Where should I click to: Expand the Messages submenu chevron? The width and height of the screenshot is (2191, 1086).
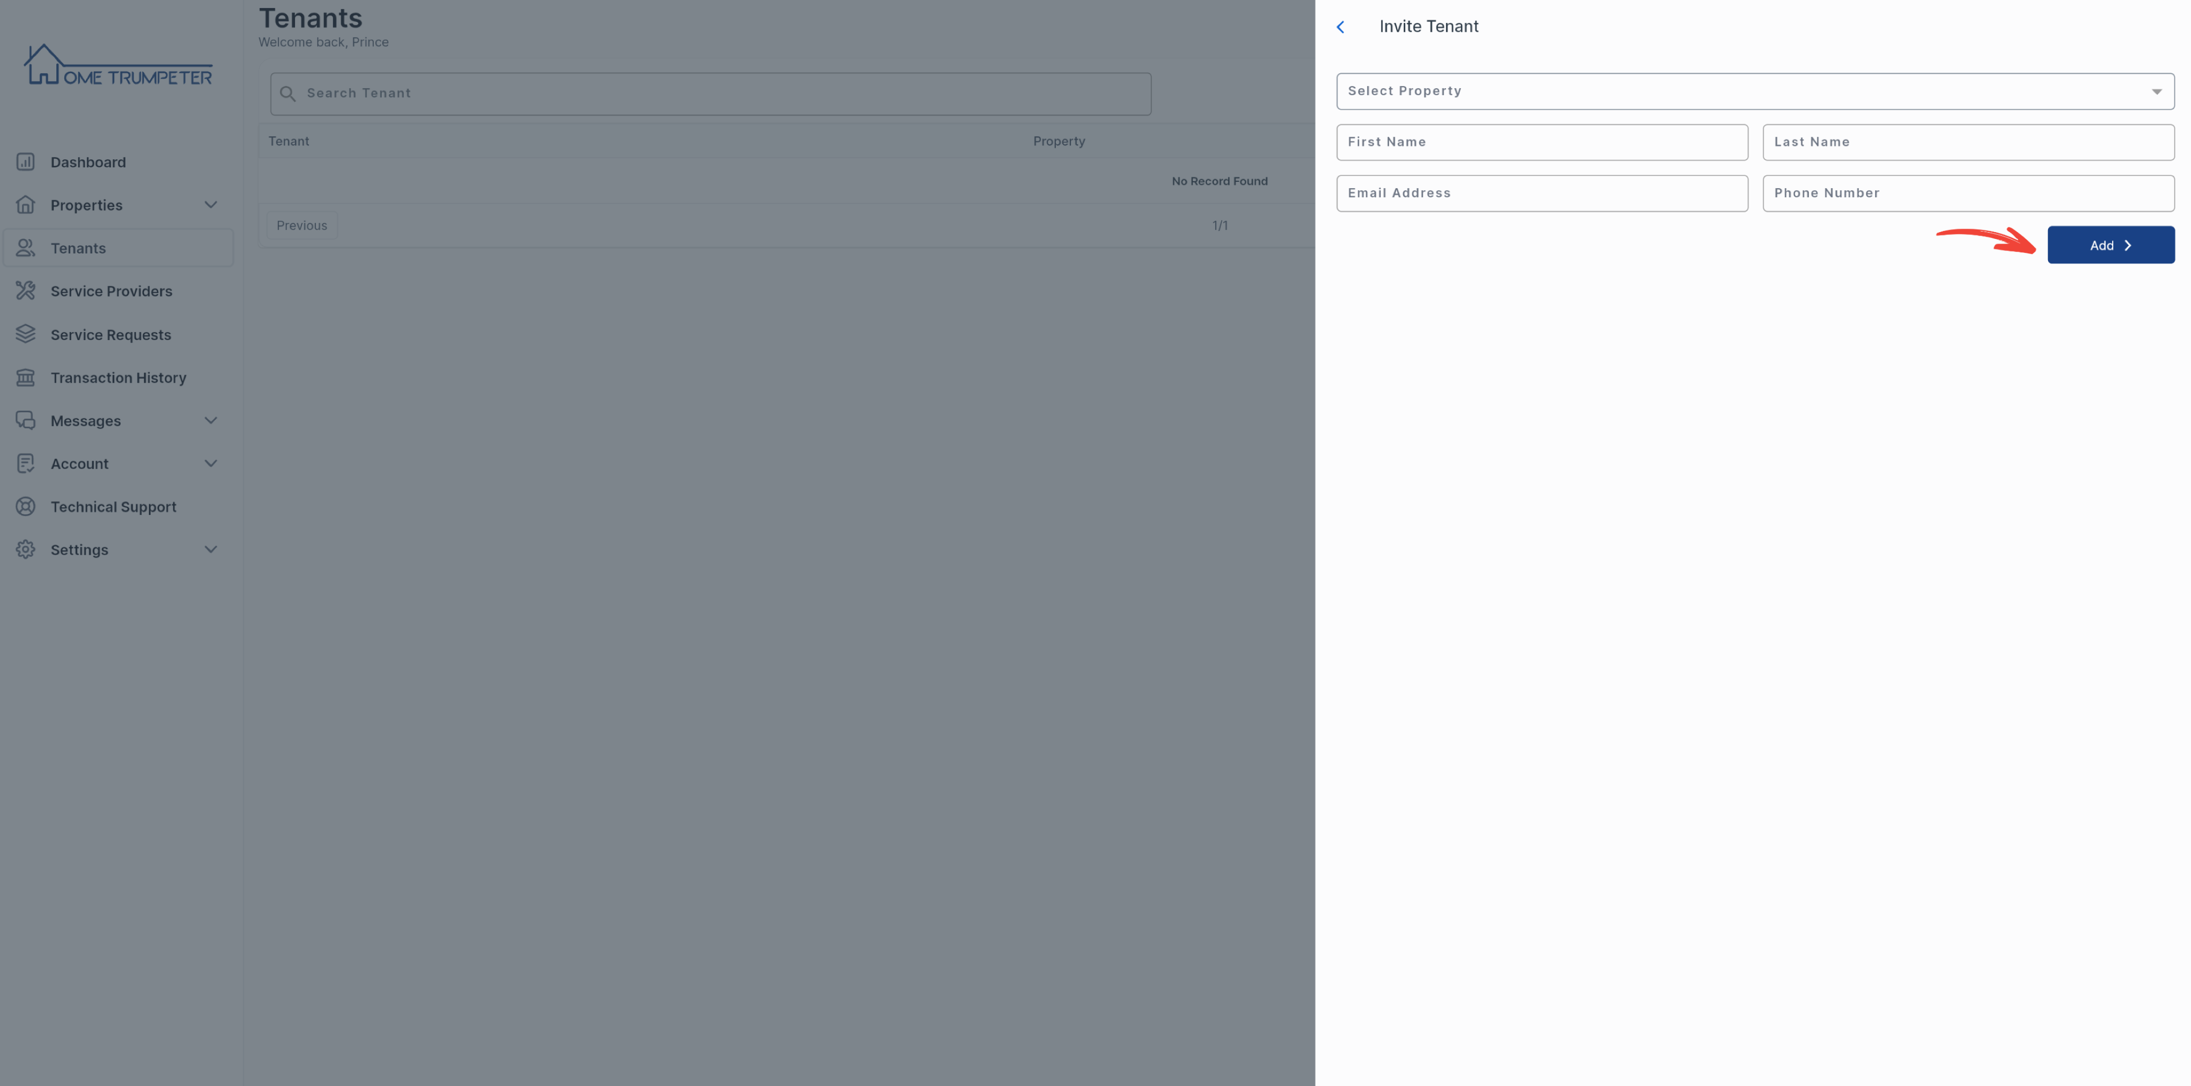pos(211,421)
